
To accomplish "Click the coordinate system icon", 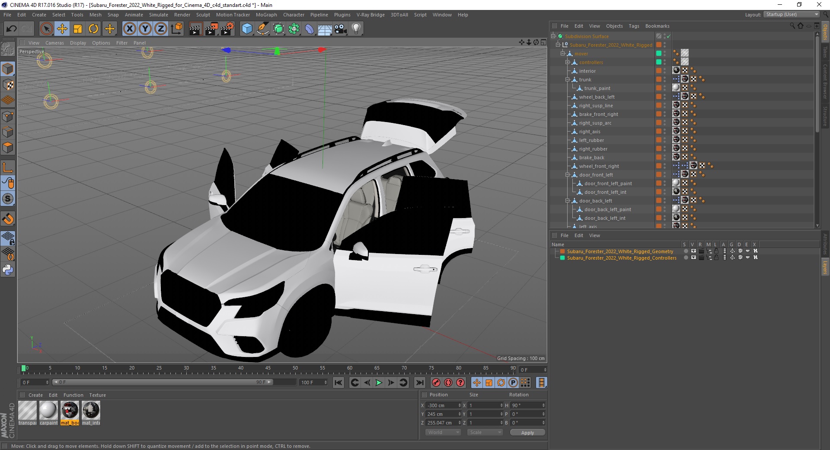I will [x=176, y=29].
